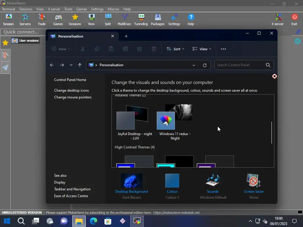Click the Cut scissors icon in Personalisation
This screenshot has width=303, height=227.
pos(83,49)
